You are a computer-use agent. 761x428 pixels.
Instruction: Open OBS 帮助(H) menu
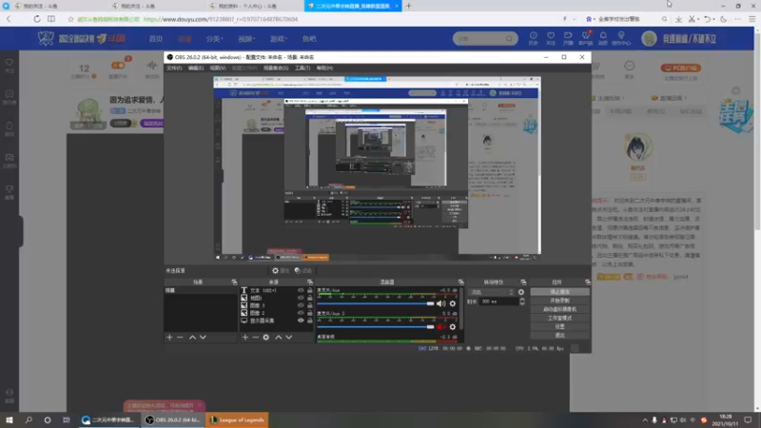(324, 68)
